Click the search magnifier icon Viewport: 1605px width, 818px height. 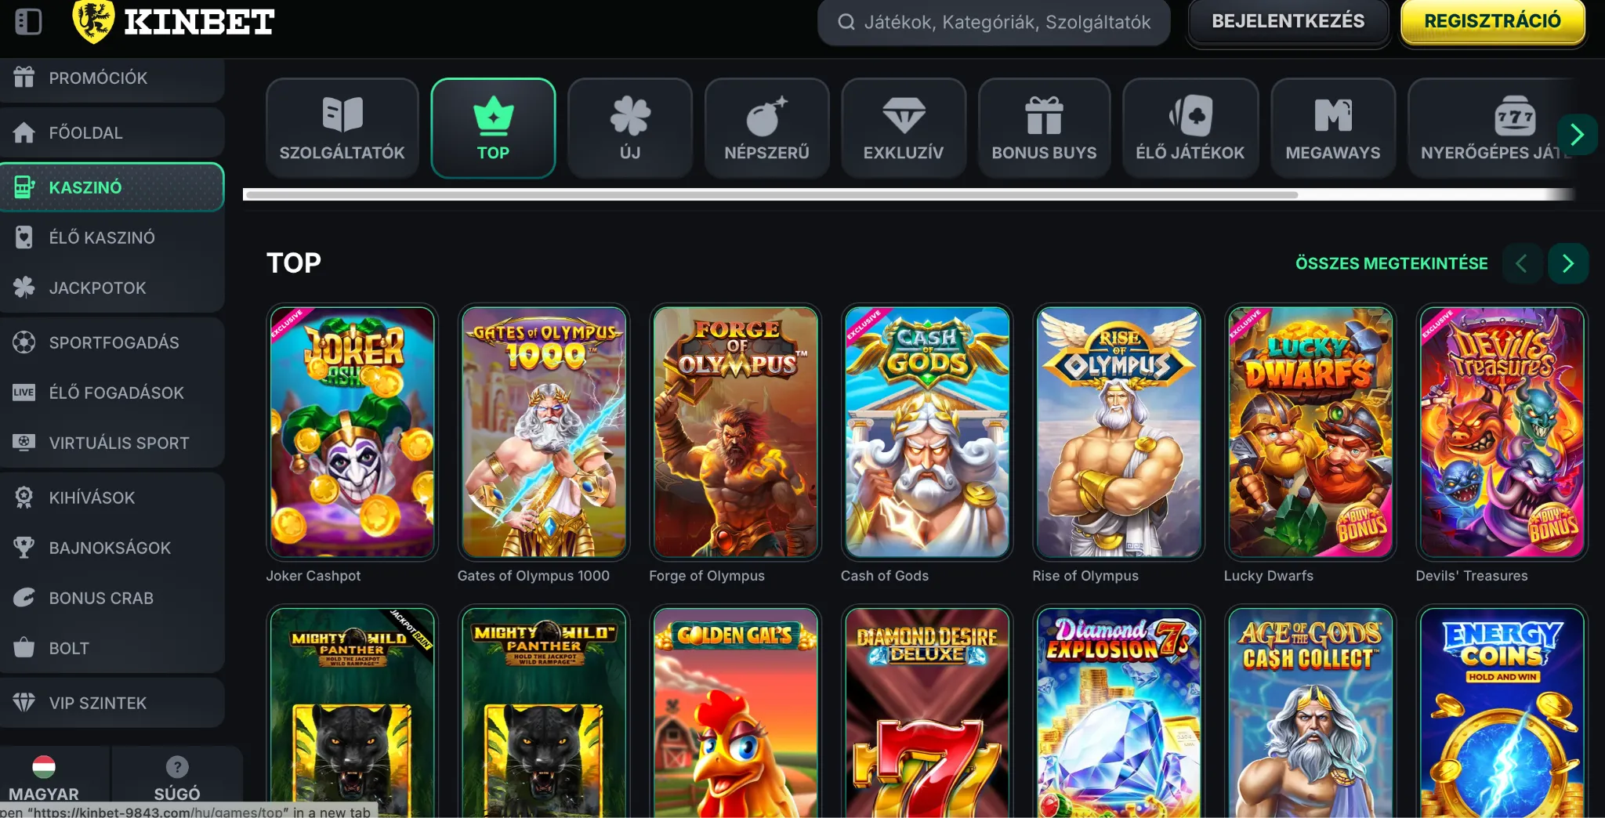pyautogui.click(x=846, y=22)
